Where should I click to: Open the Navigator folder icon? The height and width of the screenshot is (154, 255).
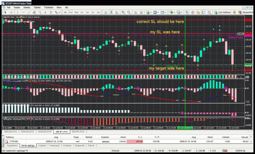pos(198,13)
